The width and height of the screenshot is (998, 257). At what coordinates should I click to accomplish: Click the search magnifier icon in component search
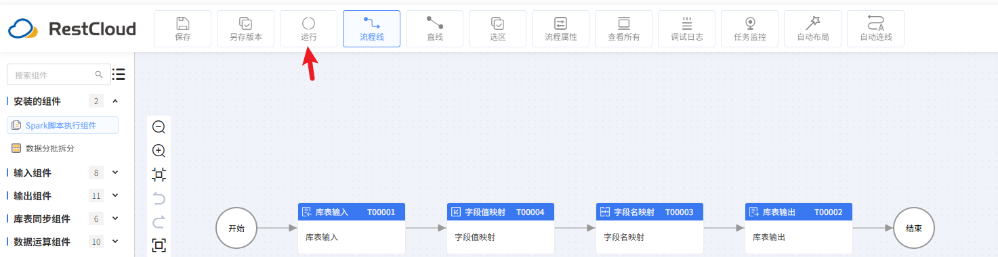click(99, 74)
